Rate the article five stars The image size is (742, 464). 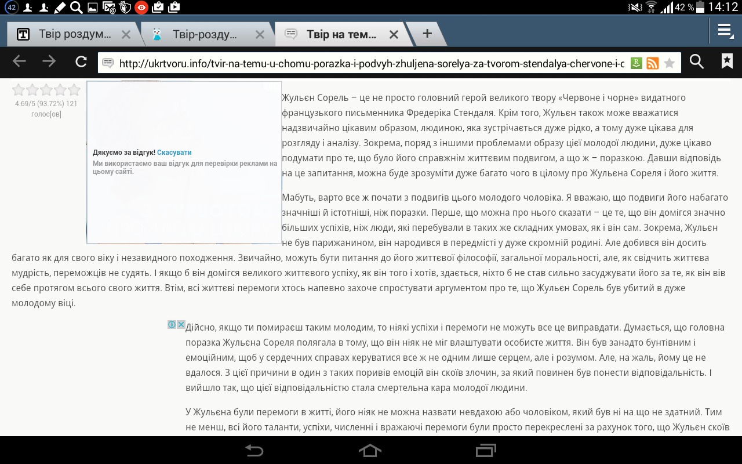click(x=74, y=90)
